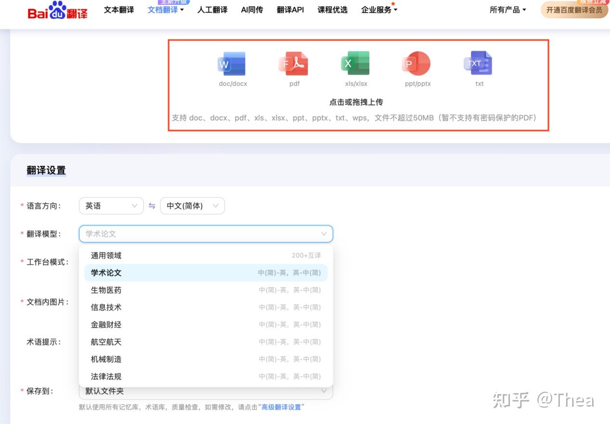Select the doc/docx Word document icon

tap(232, 63)
